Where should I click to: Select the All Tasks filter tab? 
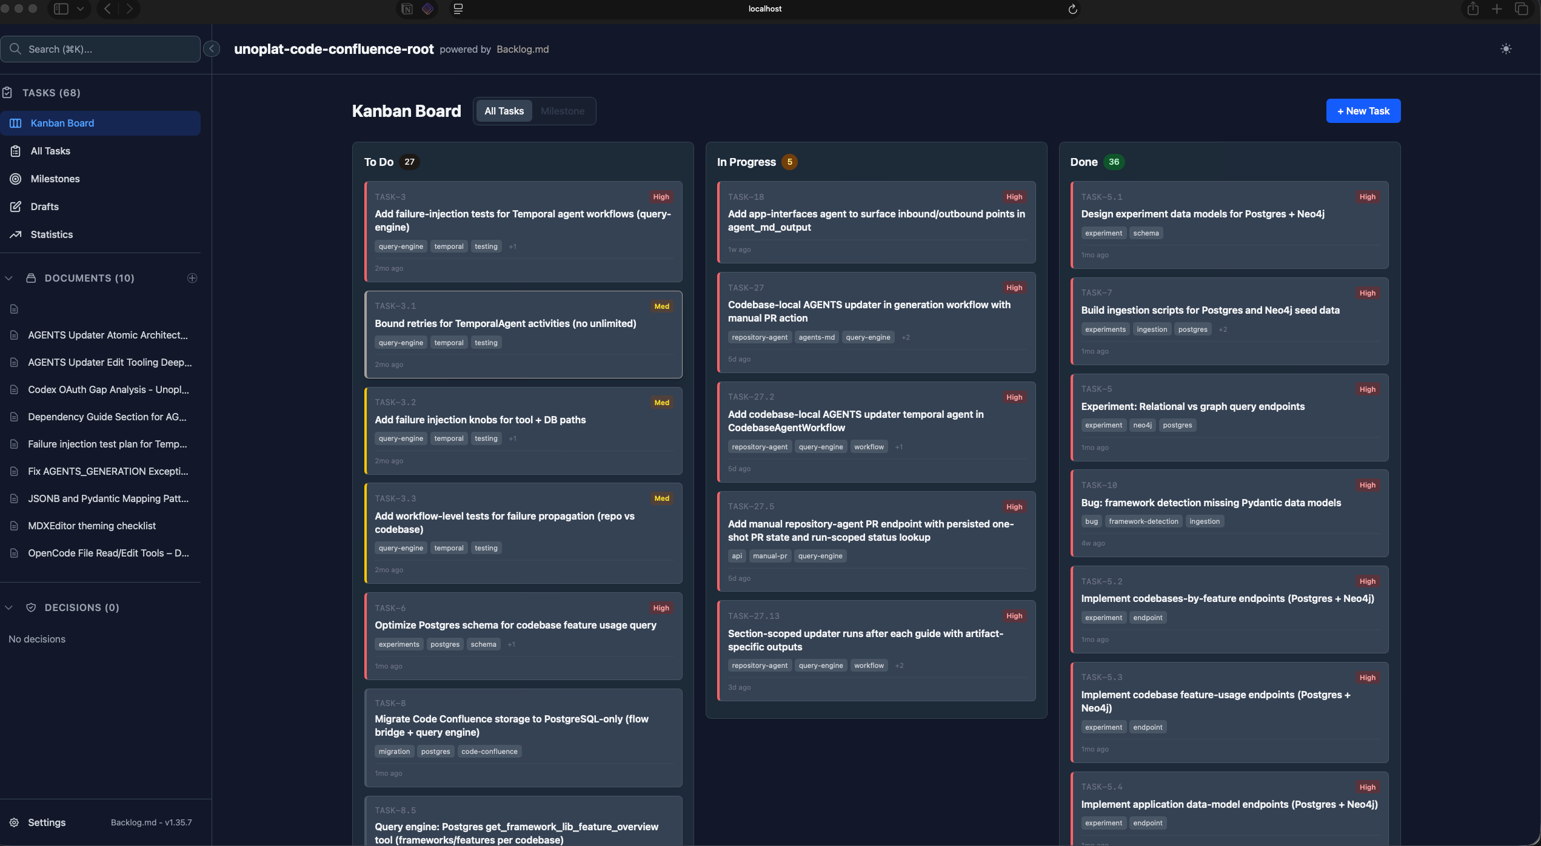504,111
